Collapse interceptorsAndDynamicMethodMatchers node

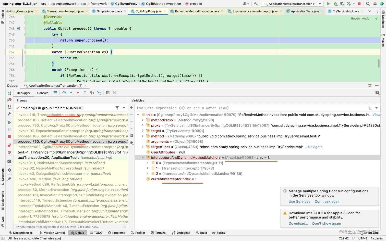(x=143, y=158)
